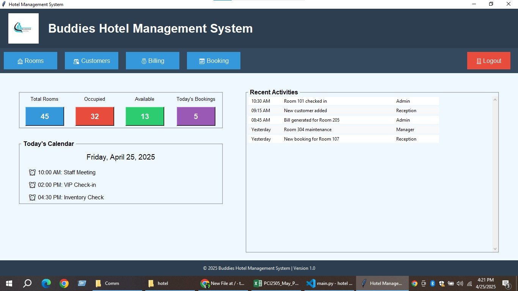The height and width of the screenshot is (291, 518).
Task: Open the volume control in the tray
Action: 460,283
